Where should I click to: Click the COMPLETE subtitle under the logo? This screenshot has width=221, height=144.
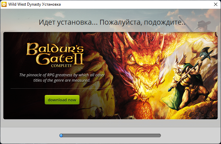point(61,66)
